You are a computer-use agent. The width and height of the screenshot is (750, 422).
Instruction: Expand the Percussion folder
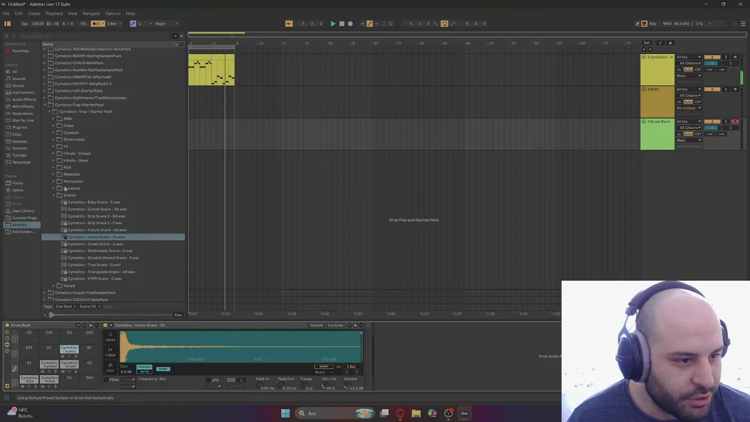click(53, 181)
